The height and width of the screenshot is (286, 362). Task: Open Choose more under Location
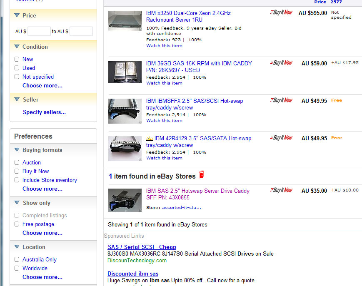coord(42,277)
